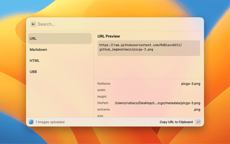Click the fileName metadata label
Viewport: 230px width, 144px height.
coord(103,84)
